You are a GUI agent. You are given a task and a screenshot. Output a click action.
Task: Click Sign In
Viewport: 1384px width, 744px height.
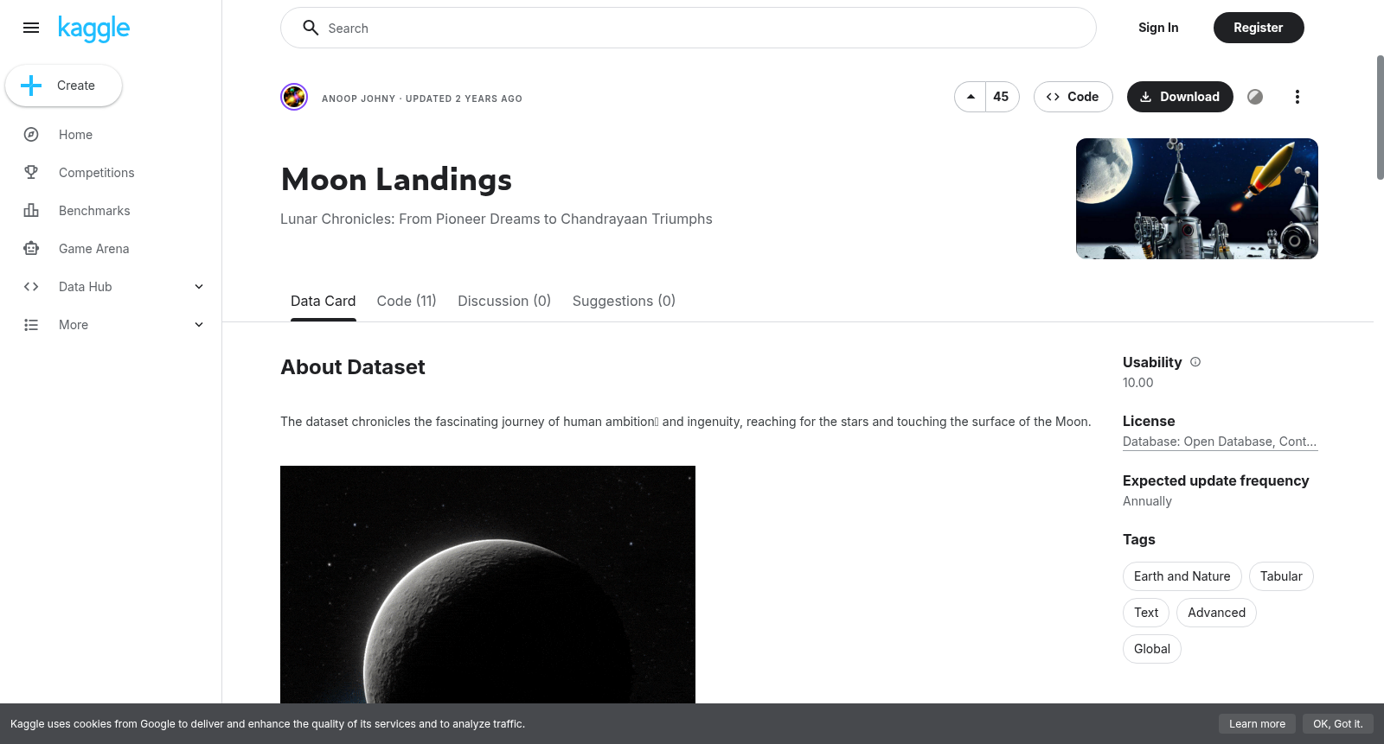1158,28
